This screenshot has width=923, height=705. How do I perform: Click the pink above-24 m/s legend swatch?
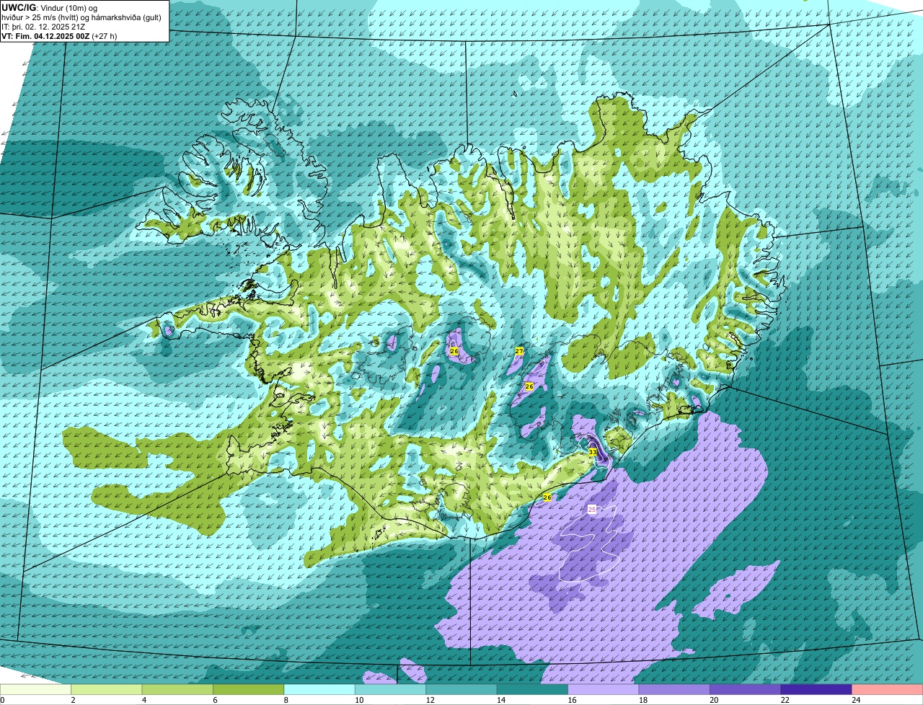(887, 689)
